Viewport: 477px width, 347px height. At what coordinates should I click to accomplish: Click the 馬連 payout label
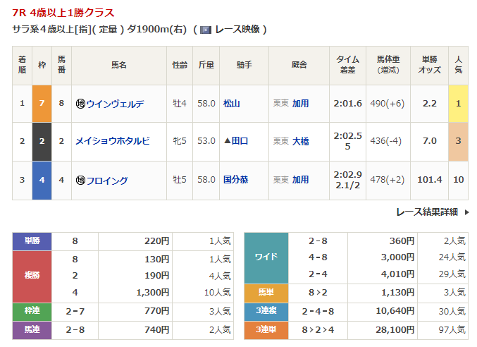(x=32, y=329)
